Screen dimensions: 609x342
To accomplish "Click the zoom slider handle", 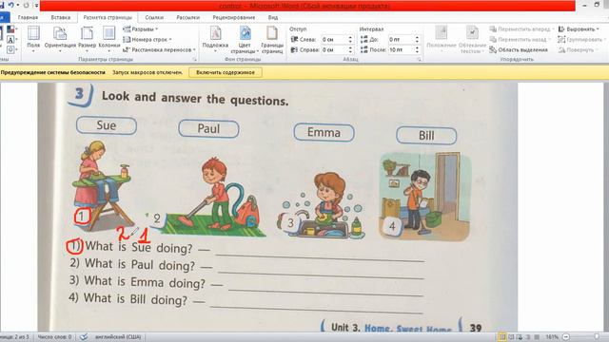I will tap(597, 337).
